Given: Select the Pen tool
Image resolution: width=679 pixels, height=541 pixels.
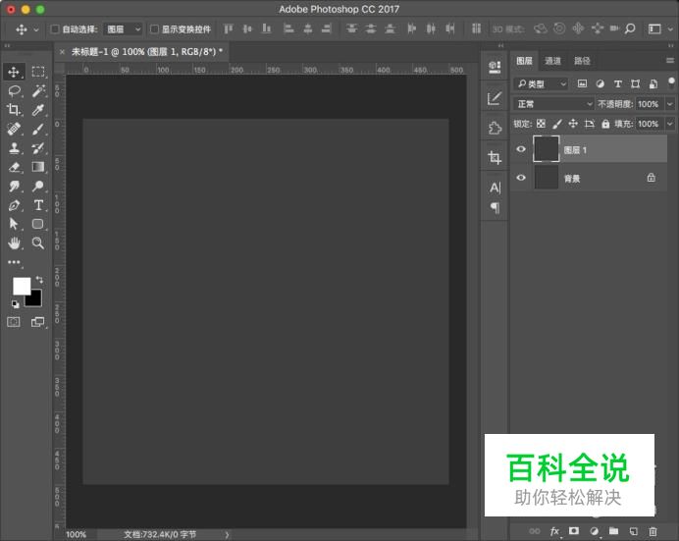Looking at the screenshot, I should [x=15, y=205].
